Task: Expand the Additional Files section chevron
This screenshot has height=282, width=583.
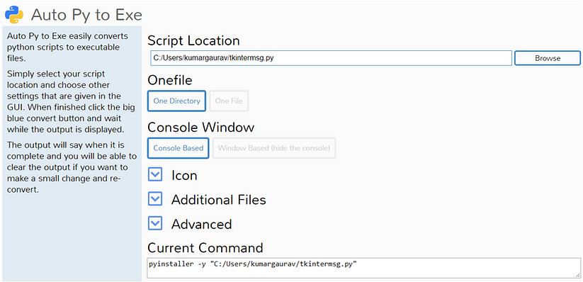Action: pos(155,199)
